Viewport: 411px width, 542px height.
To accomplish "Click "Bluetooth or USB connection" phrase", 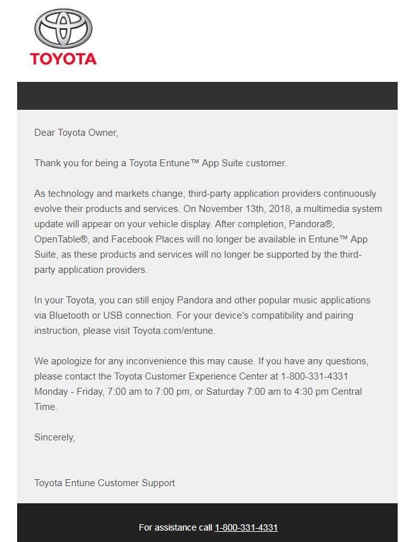I will tap(110, 315).
